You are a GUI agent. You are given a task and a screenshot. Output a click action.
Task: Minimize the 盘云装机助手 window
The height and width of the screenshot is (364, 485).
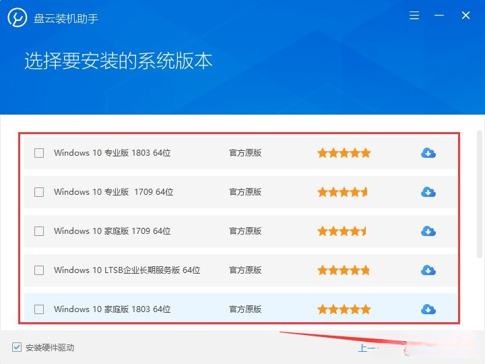point(439,15)
